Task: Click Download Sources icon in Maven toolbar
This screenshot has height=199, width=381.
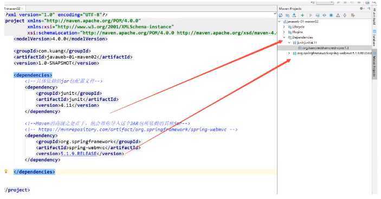Action: tap(294, 15)
